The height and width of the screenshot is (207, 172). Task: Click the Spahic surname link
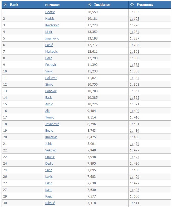point(50,157)
